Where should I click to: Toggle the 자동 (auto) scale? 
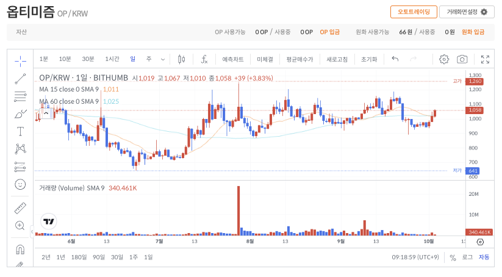point(484,257)
